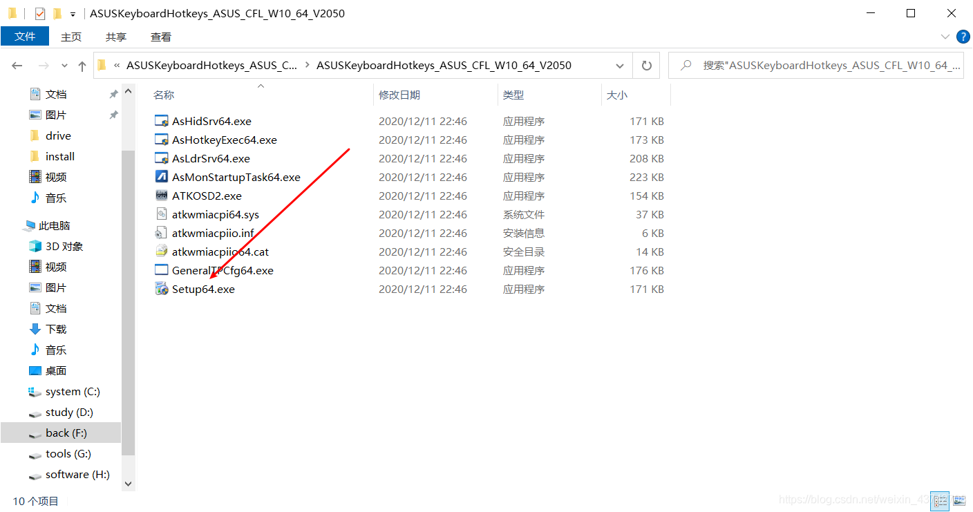Click the new folder quick access icon
The width and height of the screenshot is (973, 512).
[x=57, y=13]
